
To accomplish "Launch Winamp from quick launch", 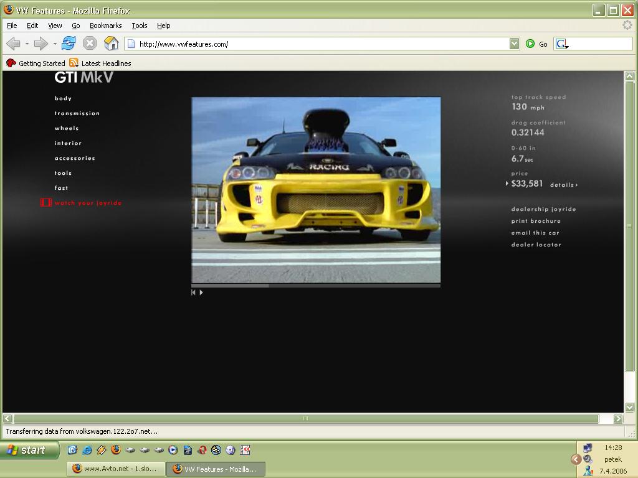I will point(102,450).
